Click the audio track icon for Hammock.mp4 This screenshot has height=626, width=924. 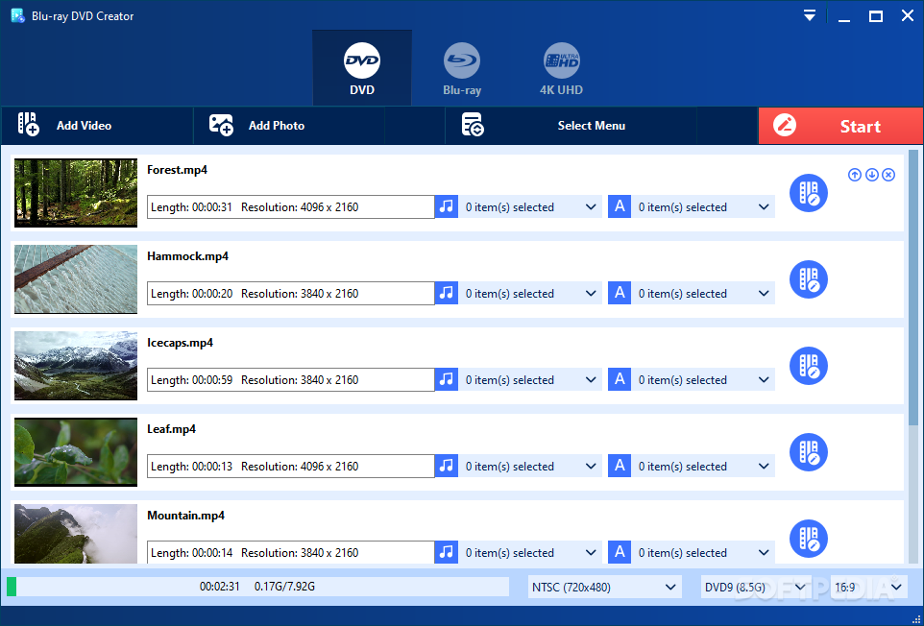[446, 294]
